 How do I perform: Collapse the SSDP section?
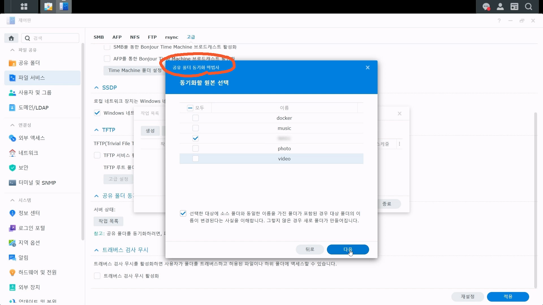96,88
